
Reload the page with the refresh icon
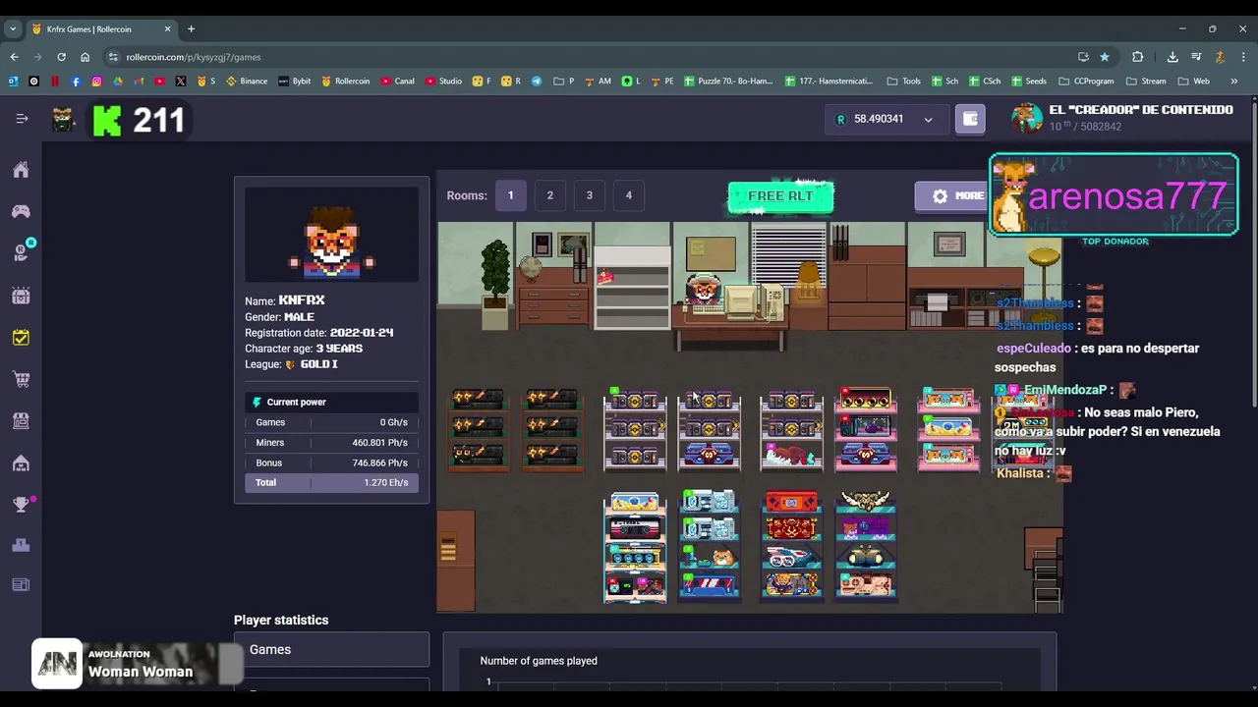coord(61,57)
